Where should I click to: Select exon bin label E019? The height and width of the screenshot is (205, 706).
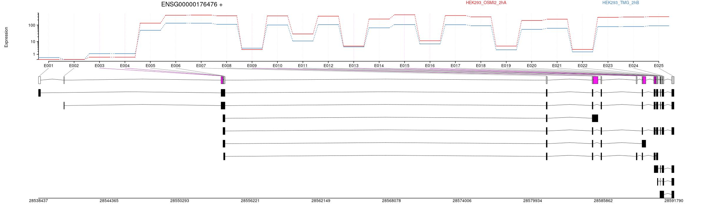[x=506, y=66]
